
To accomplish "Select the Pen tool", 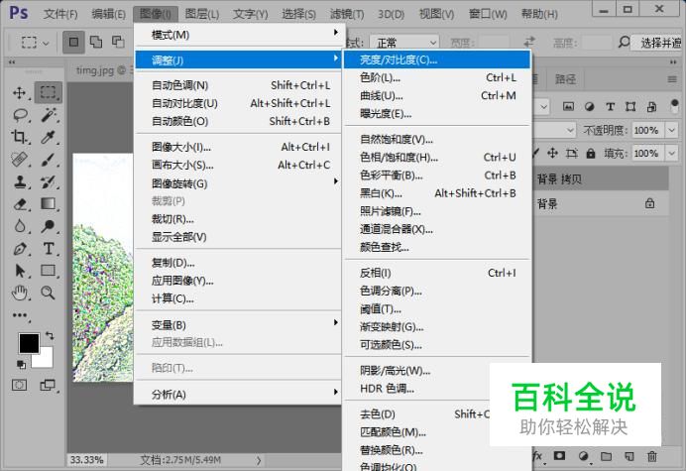I will (20, 249).
